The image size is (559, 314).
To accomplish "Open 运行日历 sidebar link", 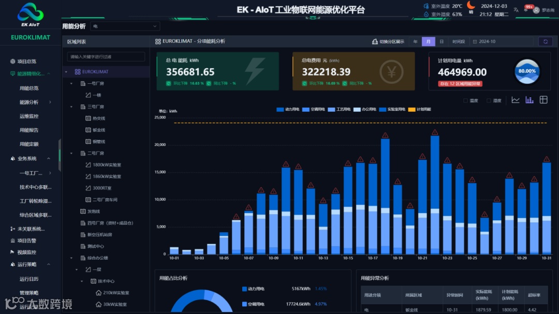I will (x=29, y=279).
